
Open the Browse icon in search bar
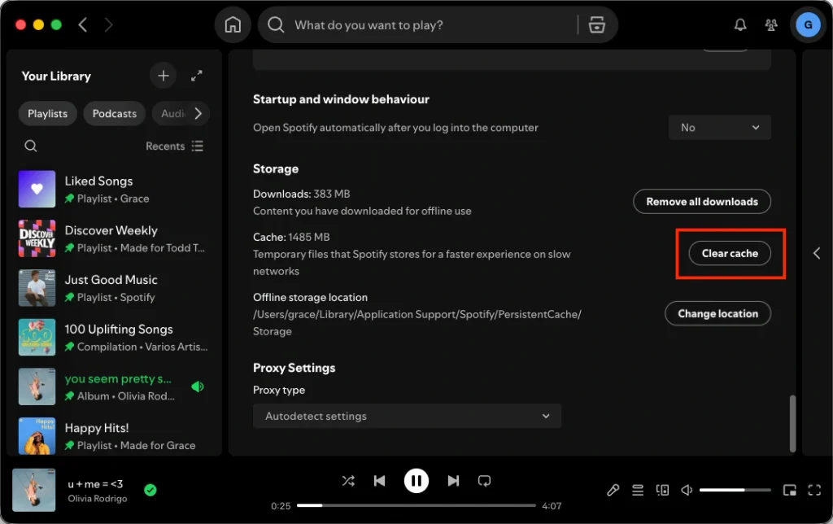[x=596, y=25]
